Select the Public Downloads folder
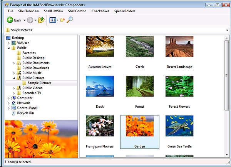The width and height of the screenshot is (231, 167). [35, 68]
